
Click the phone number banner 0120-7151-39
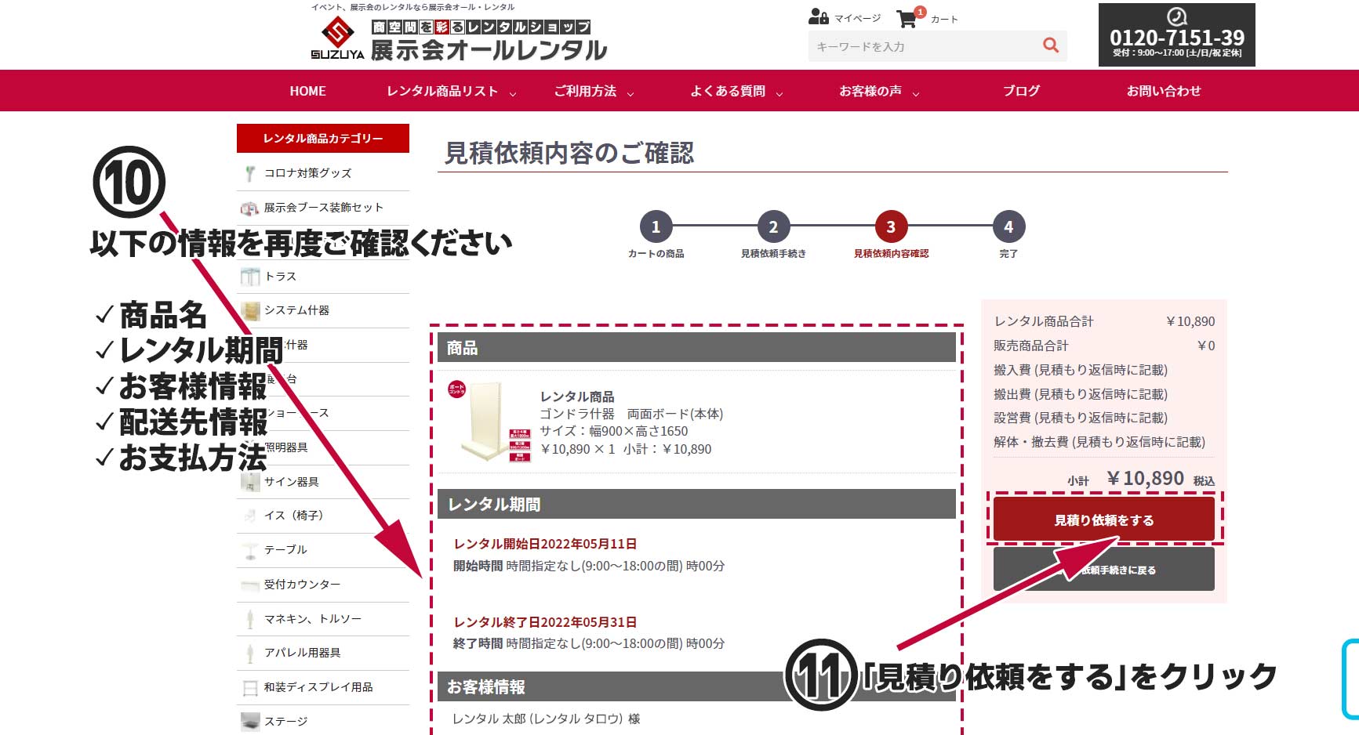click(x=1176, y=35)
